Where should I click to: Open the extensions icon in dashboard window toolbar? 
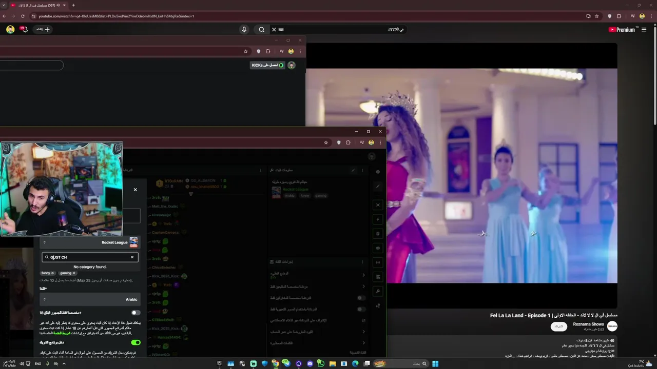pos(348,142)
